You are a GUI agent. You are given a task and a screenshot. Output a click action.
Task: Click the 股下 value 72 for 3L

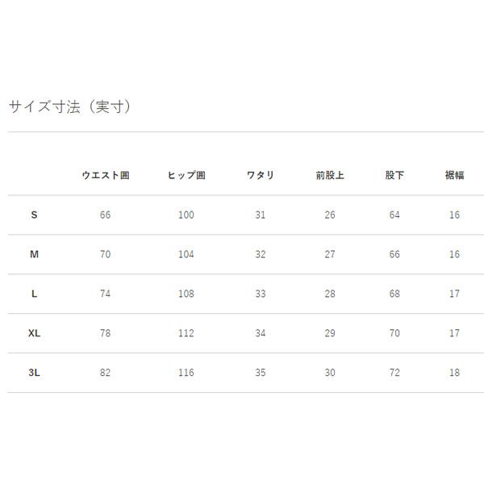coord(394,373)
